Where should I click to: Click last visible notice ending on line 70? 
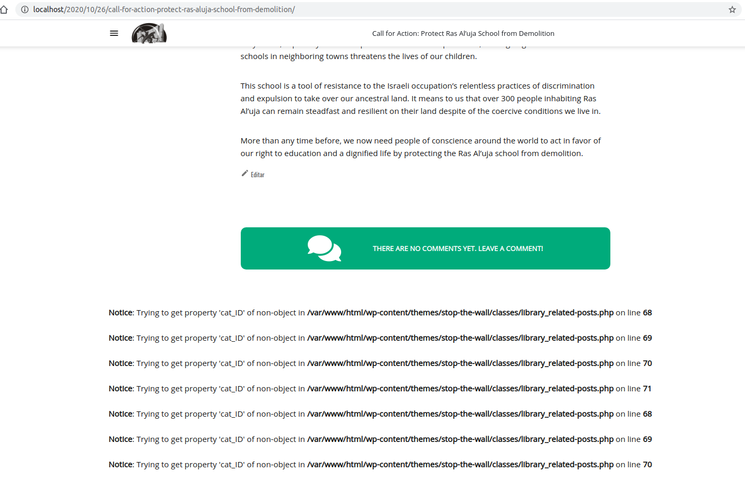point(380,465)
